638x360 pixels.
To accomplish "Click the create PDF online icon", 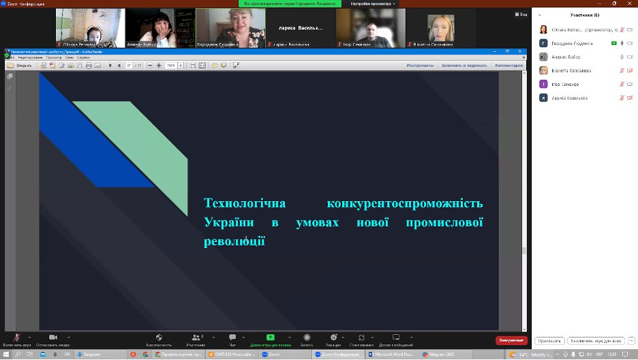I will coord(52,65).
